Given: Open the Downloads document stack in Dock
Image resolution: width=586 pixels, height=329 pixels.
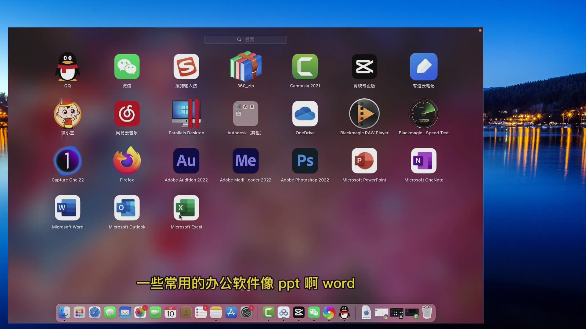Looking at the screenshot, I should pyautogui.click(x=366, y=312).
